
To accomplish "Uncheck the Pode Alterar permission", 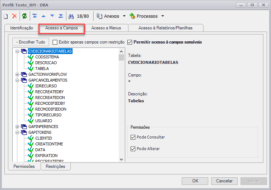I will tap(133, 149).
